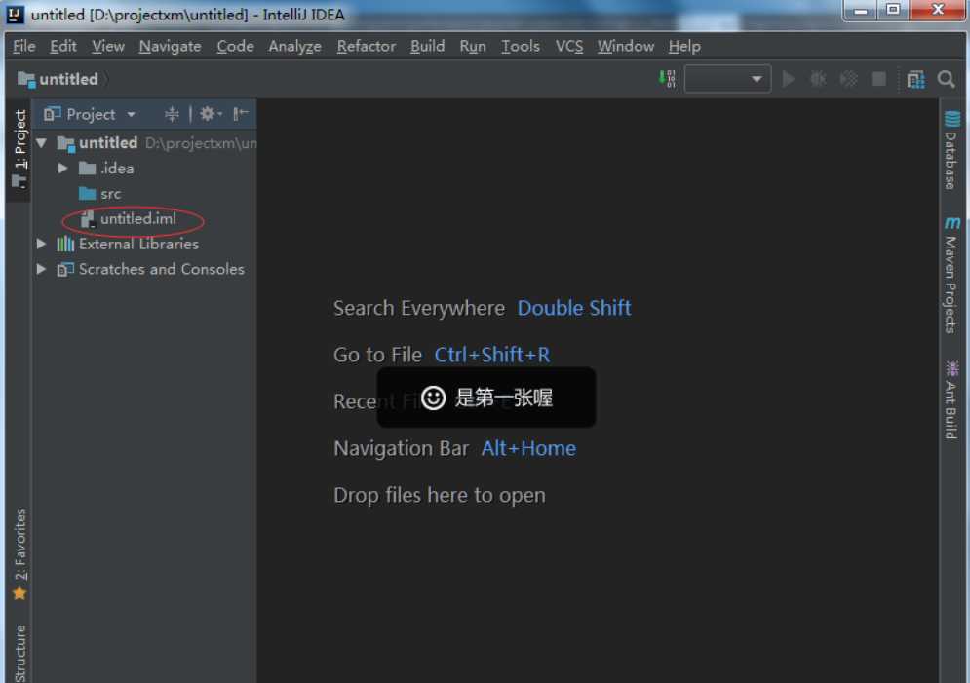Image resolution: width=970 pixels, height=683 pixels.
Task: Expand the .idea folder arrow
Action: (x=62, y=169)
